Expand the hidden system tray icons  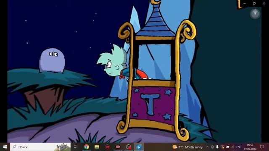pos(207,147)
